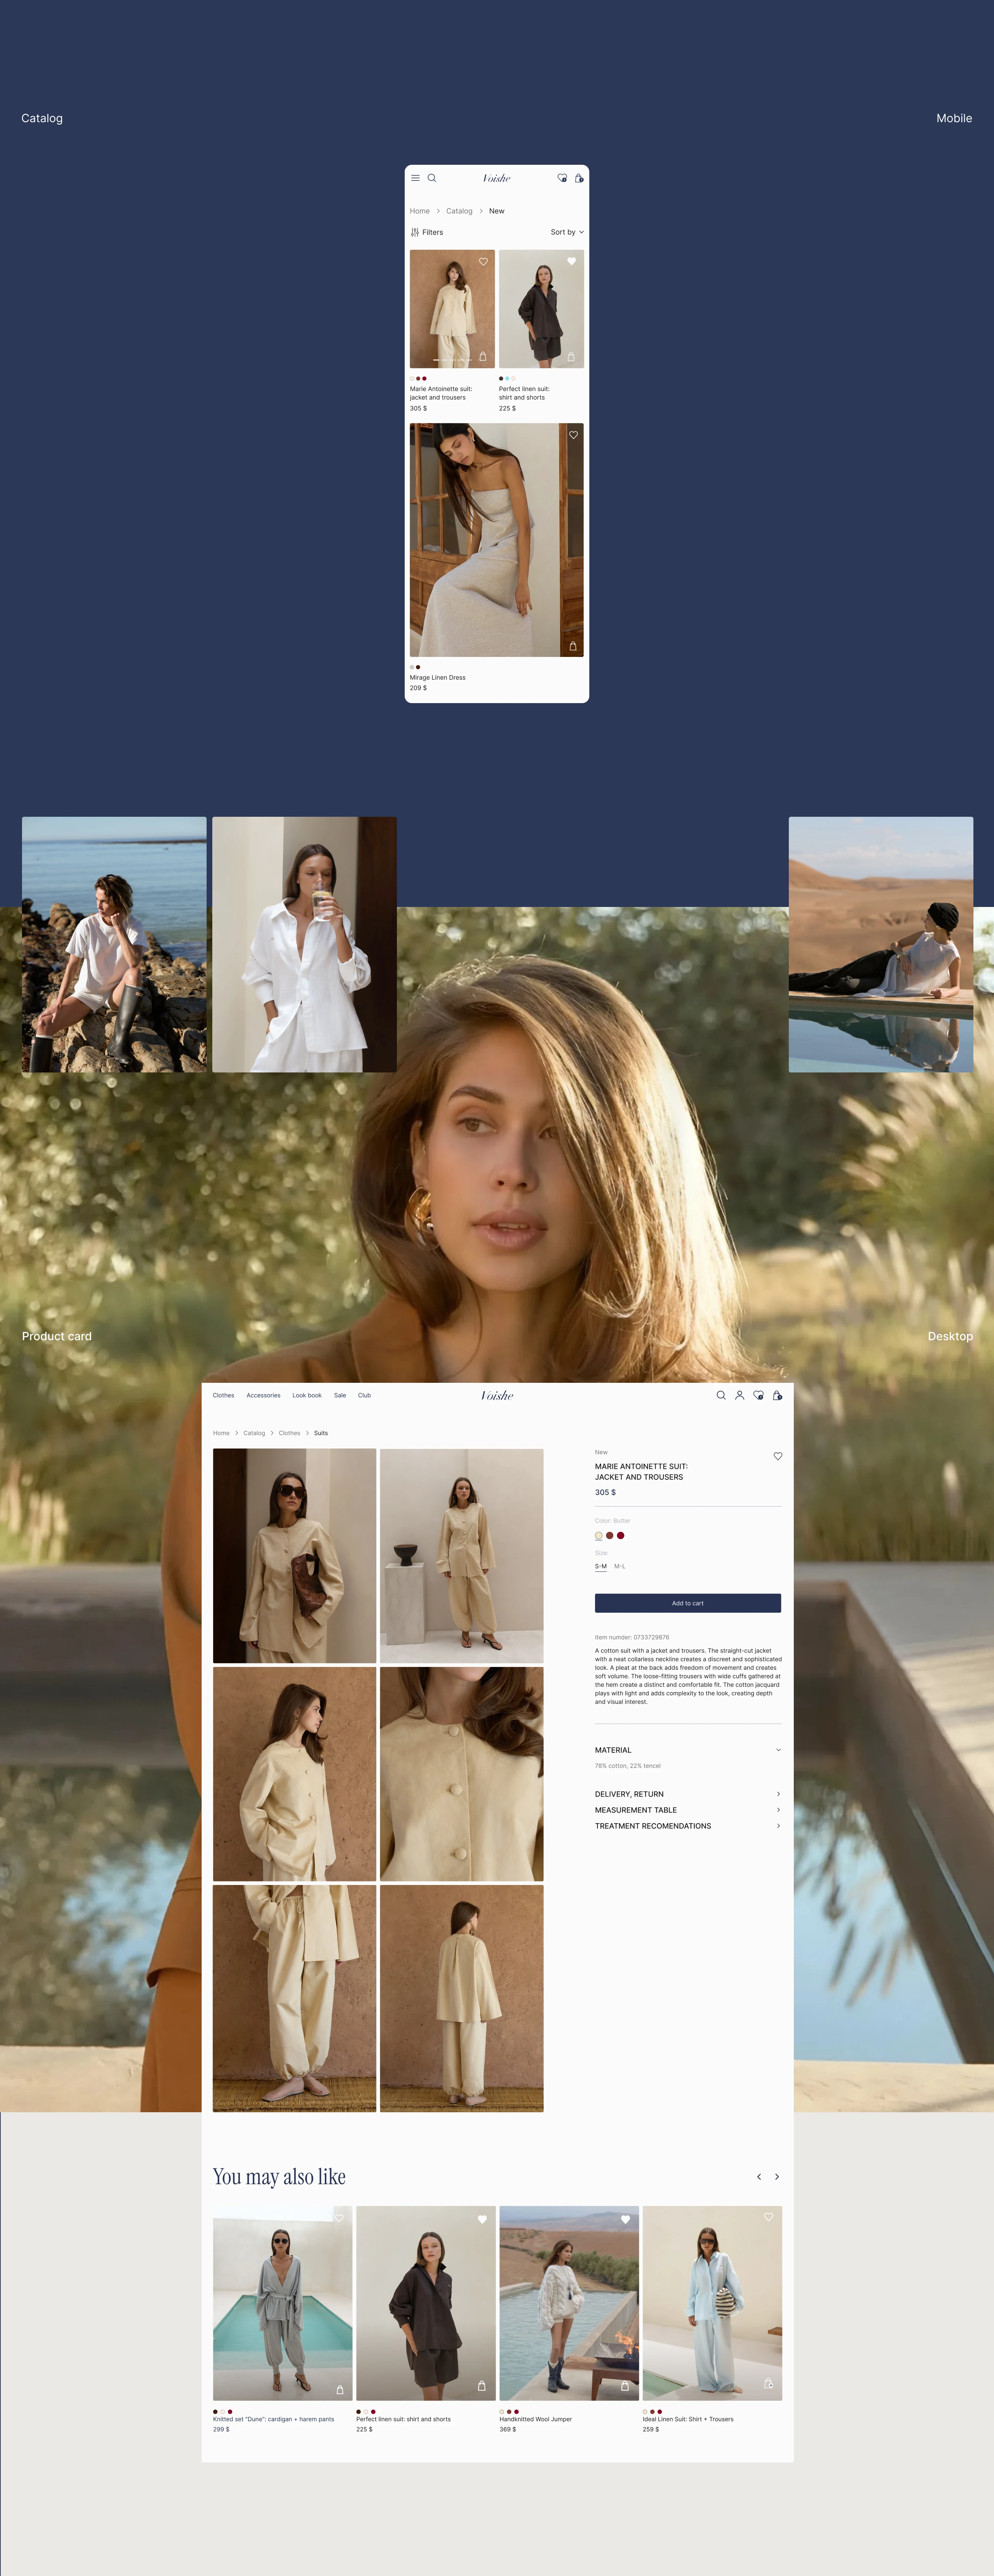Click the search icon in the desktop header

[721, 1395]
